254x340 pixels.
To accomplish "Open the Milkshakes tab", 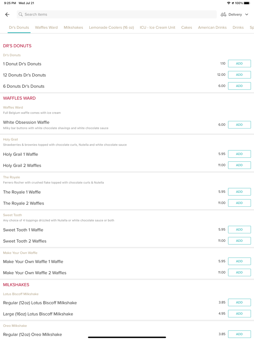I will (x=73, y=28).
